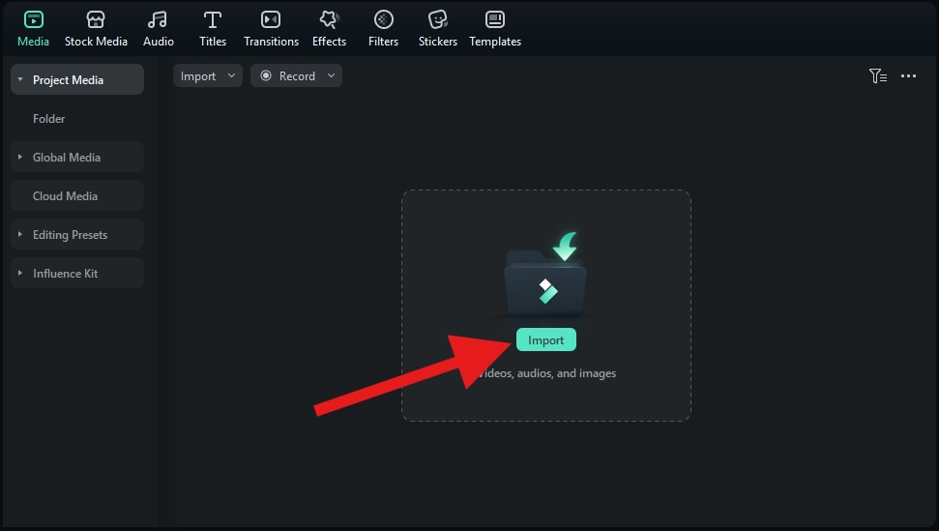The width and height of the screenshot is (939, 531).
Task: Select Global Media in sidebar
Action: coord(77,157)
